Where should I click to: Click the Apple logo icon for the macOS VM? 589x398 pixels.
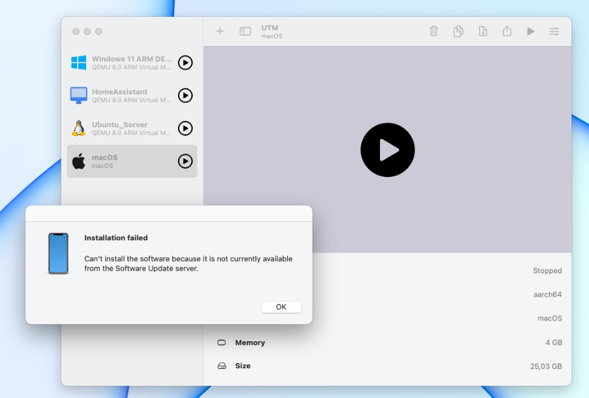78,161
